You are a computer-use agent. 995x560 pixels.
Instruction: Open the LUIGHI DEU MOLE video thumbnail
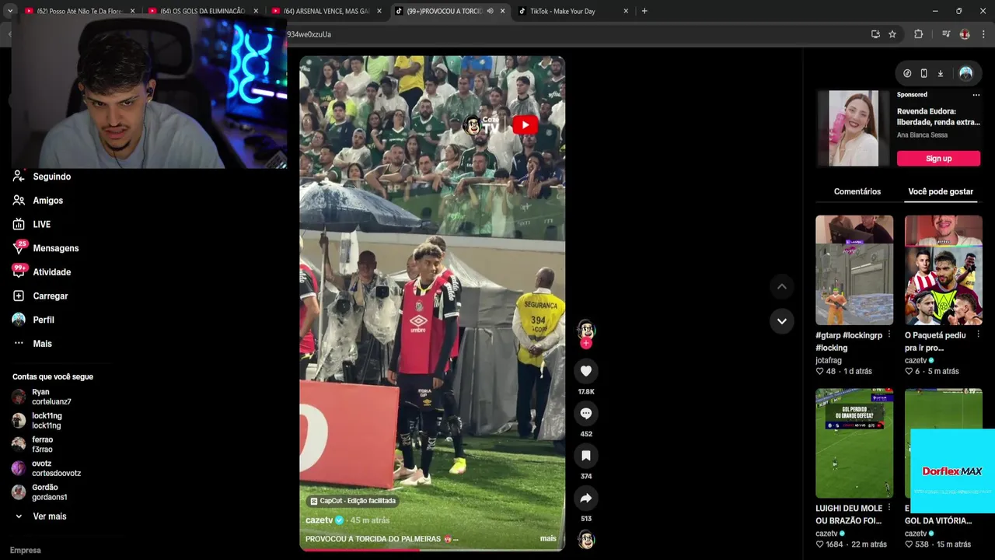(854, 443)
